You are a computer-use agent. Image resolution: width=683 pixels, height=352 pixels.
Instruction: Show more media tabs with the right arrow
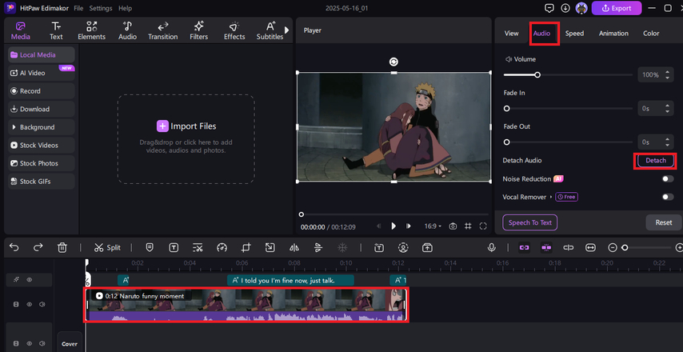(x=287, y=30)
